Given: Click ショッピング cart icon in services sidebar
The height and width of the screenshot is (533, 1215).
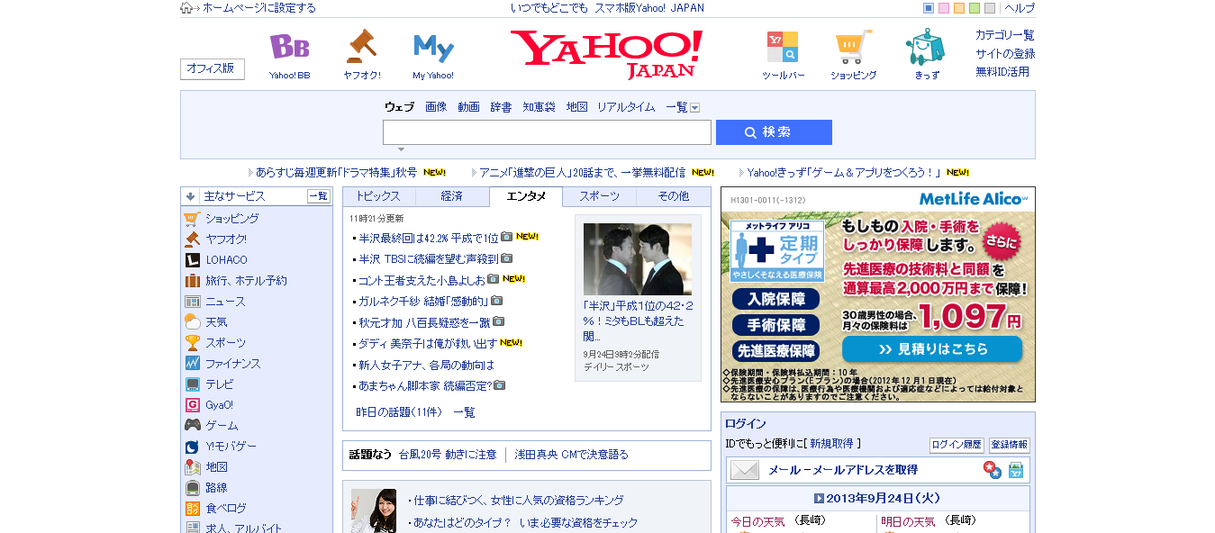Looking at the screenshot, I should pyautogui.click(x=192, y=219).
